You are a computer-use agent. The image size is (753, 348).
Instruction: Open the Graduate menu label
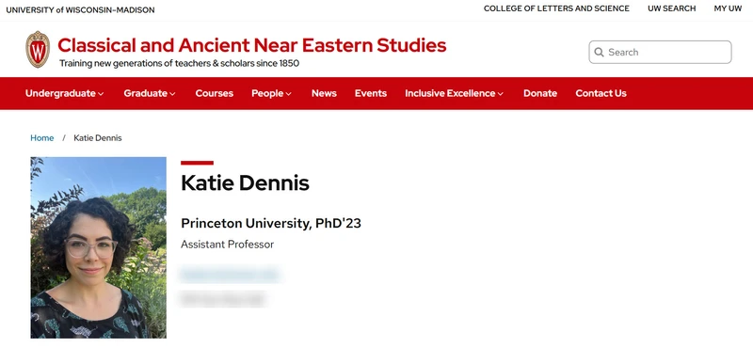tap(146, 93)
